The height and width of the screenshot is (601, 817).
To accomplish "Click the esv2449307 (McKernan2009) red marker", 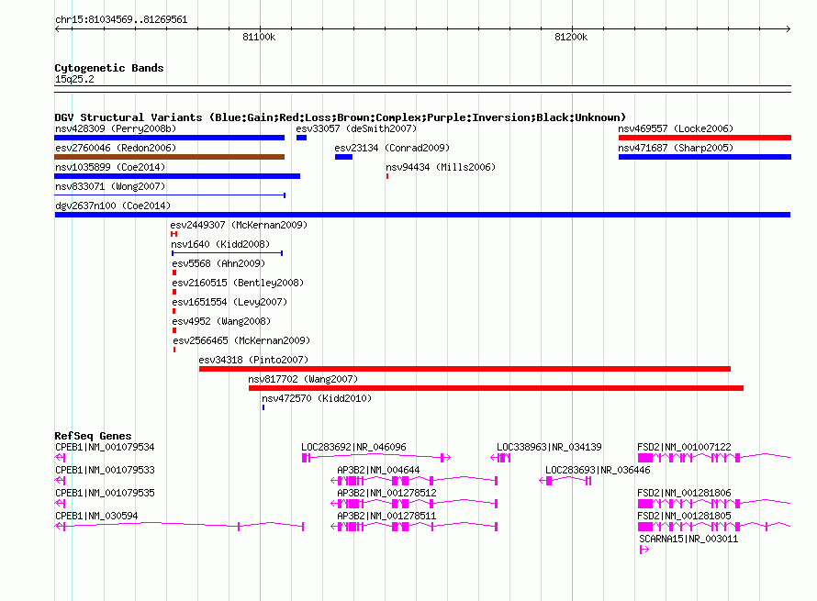I will 174,234.
